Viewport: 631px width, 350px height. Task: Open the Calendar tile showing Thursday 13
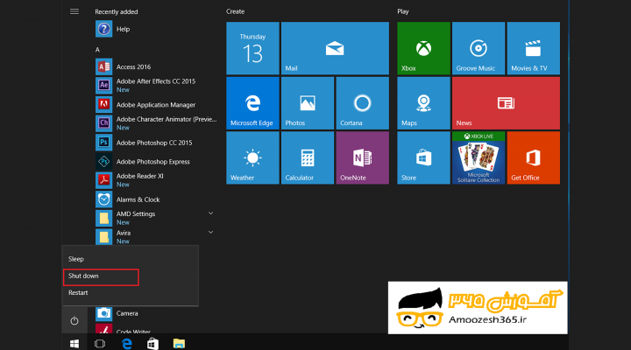tap(252, 48)
